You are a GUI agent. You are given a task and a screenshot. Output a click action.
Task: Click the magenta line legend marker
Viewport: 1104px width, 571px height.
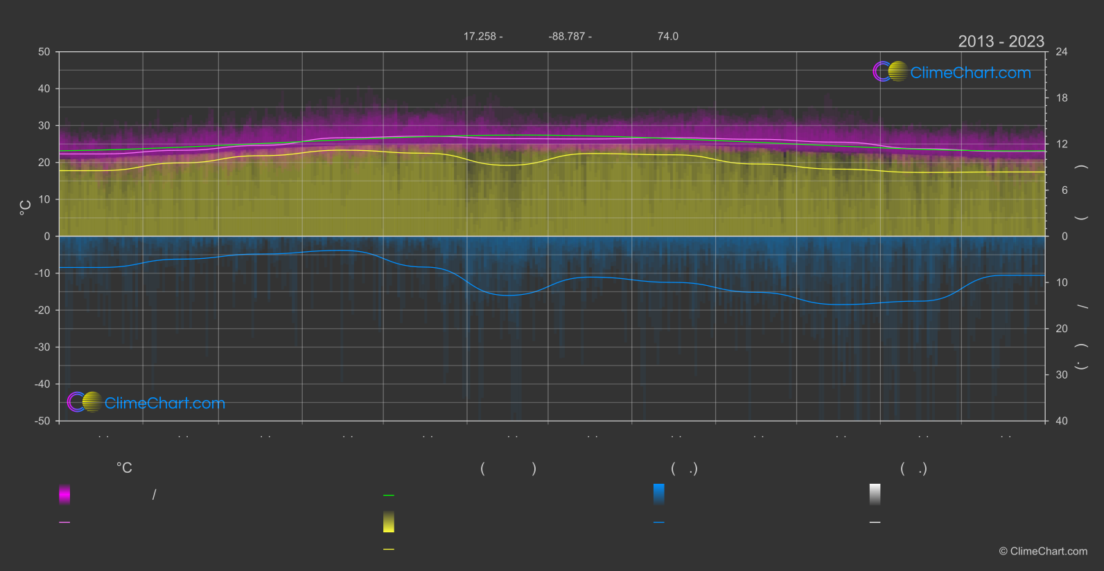point(64,523)
